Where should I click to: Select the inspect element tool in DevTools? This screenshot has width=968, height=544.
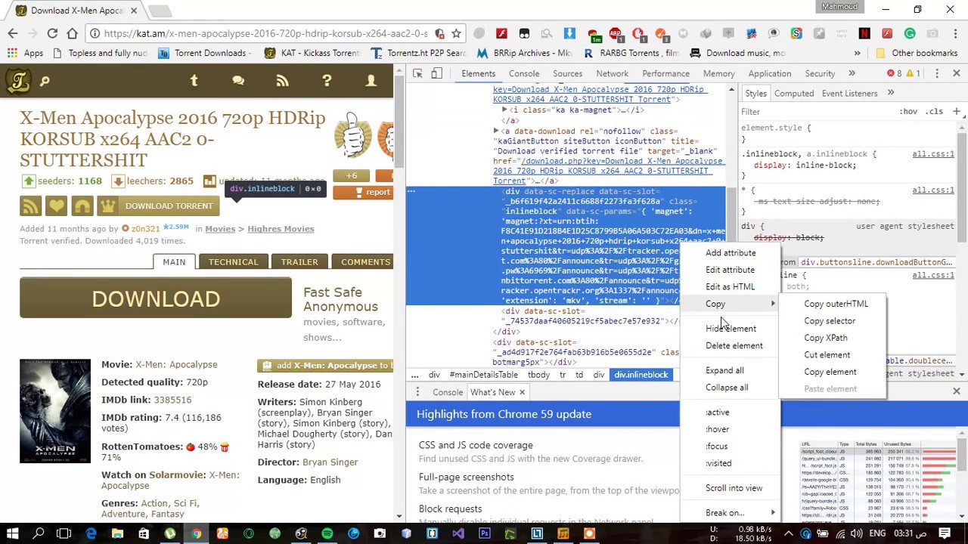[417, 73]
